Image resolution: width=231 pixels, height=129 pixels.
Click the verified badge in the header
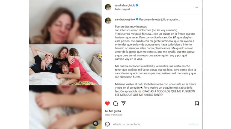coord(137,5)
